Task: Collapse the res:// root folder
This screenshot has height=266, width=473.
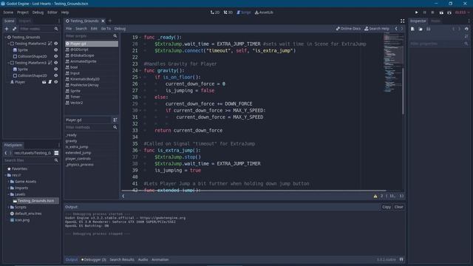Action: (x=5, y=175)
